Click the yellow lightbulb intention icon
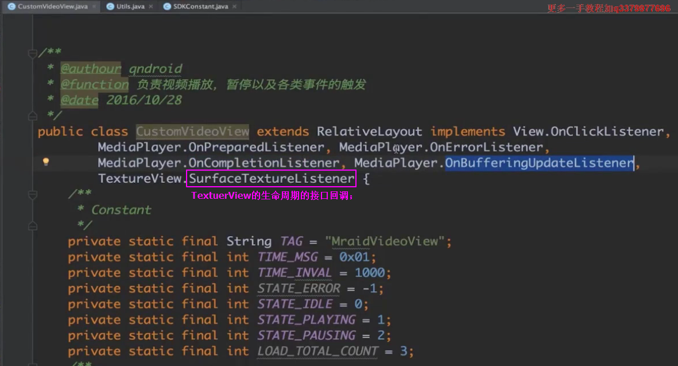Viewport: 678px width, 366px height. coord(46,162)
